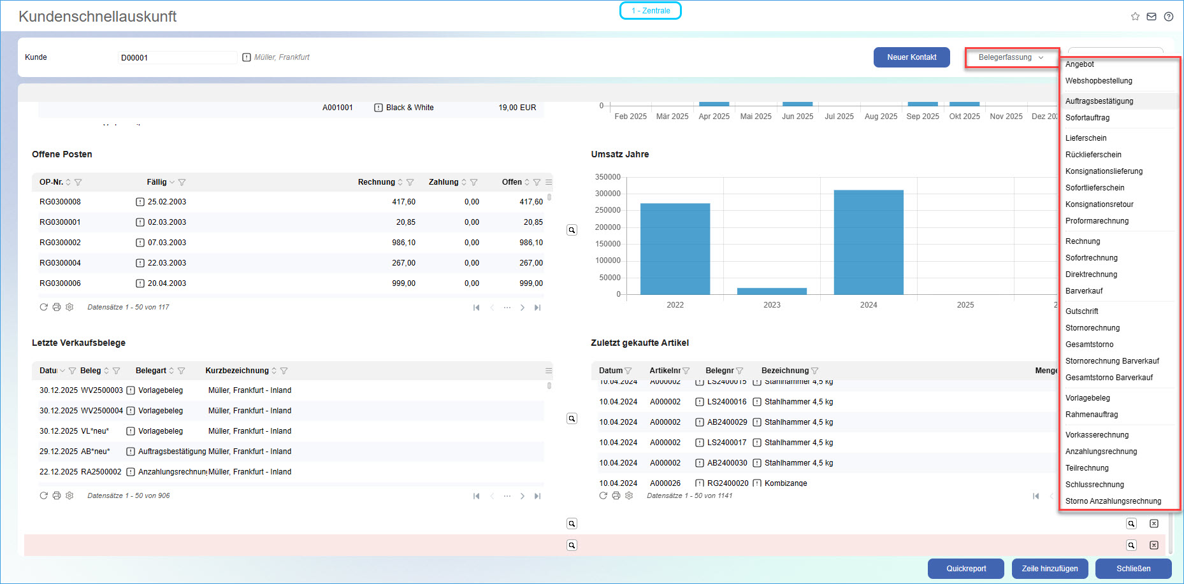
Task: Click the Neuer Kontakt button
Action: (x=911, y=57)
